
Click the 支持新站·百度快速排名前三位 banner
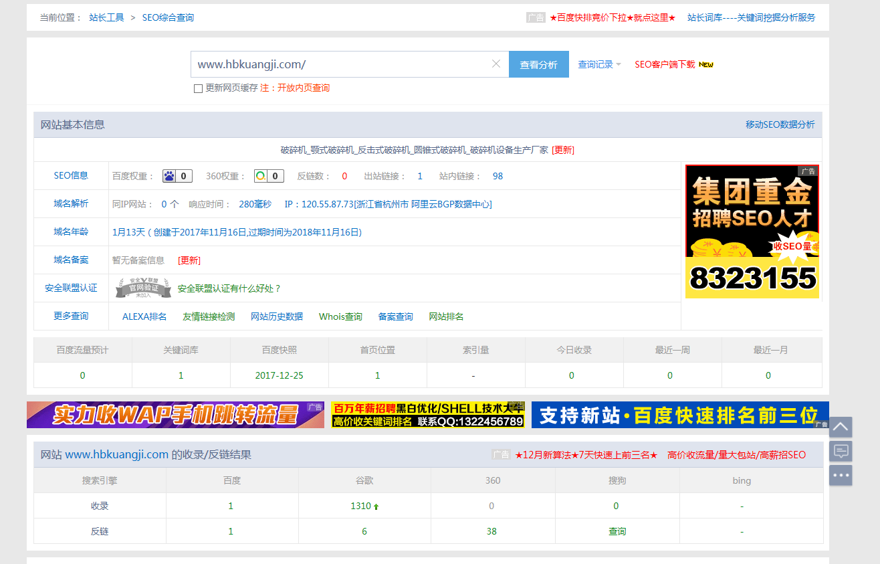click(x=680, y=415)
